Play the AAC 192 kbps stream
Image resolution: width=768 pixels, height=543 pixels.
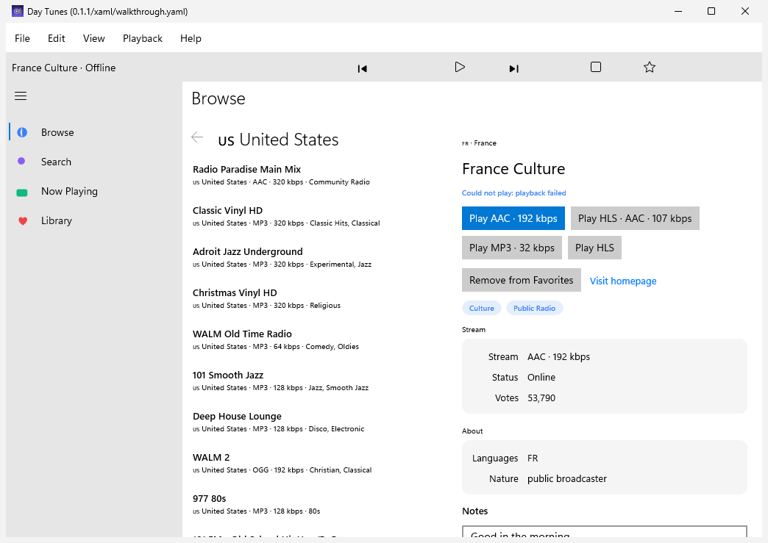513,218
